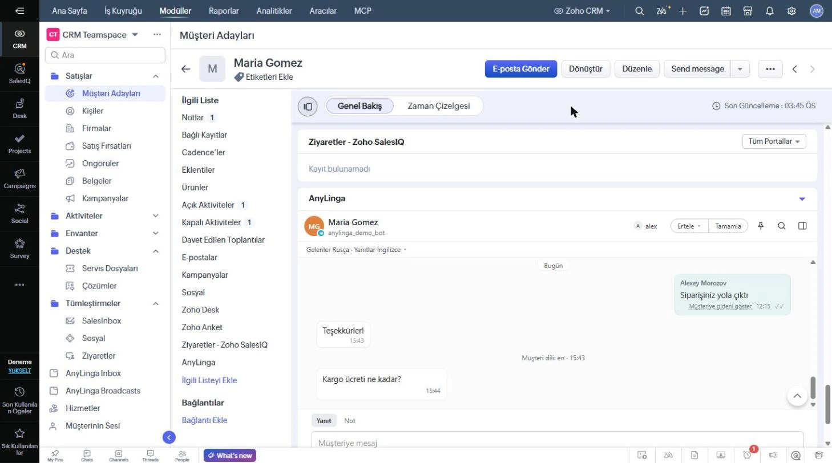Image resolution: width=832 pixels, height=463 pixels.
Task: Open Projects in the left app rail
Action: point(19,144)
